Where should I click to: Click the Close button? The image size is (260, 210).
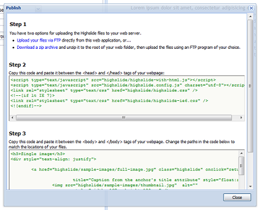pyautogui.click(x=237, y=197)
